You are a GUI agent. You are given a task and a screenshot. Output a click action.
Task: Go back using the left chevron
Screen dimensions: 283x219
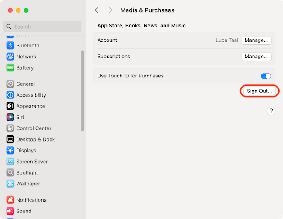97,10
